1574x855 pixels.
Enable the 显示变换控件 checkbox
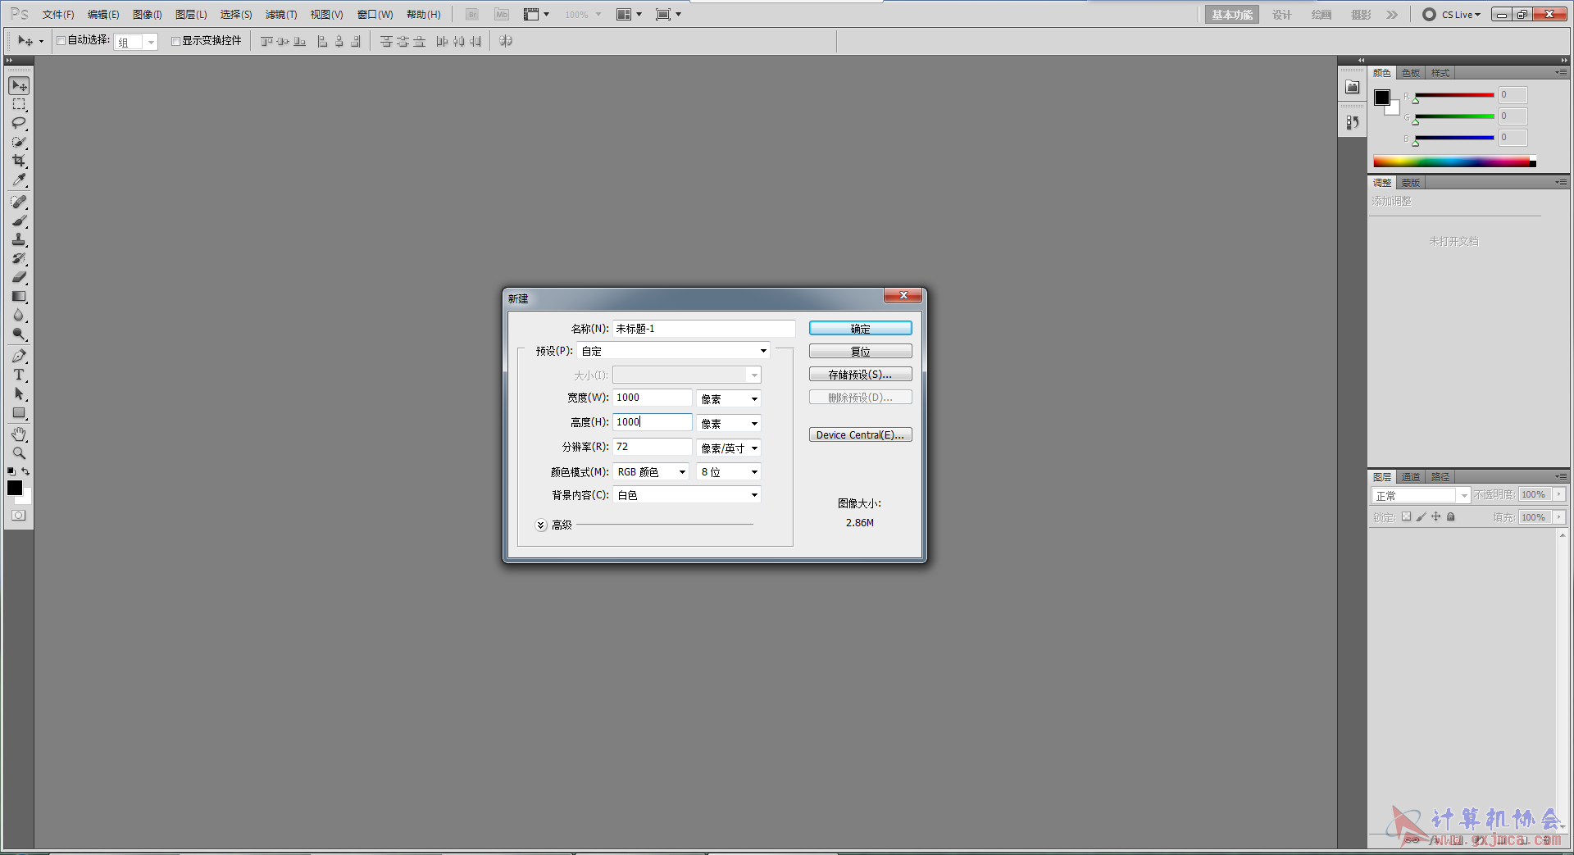tap(175, 41)
